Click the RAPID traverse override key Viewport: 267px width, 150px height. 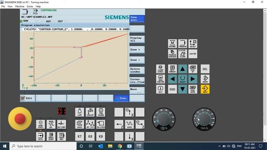pyautogui.click(x=129, y=124)
